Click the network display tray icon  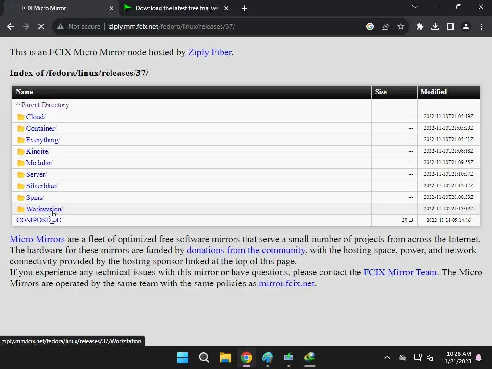tap(418, 357)
